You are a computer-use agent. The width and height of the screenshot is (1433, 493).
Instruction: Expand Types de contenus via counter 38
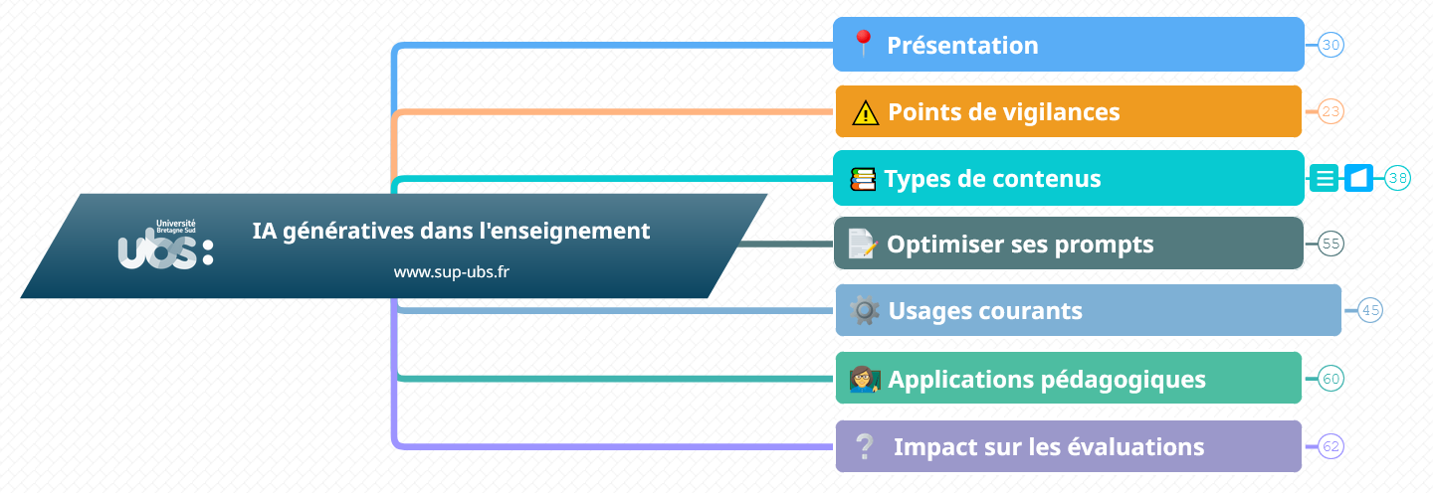[x=1398, y=179]
